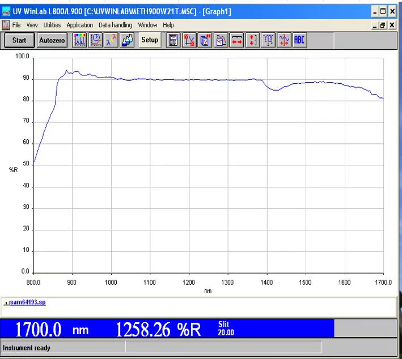Click the copy graph windows icon
Image resolution: width=402 pixels, height=359 pixels.
coord(205,40)
